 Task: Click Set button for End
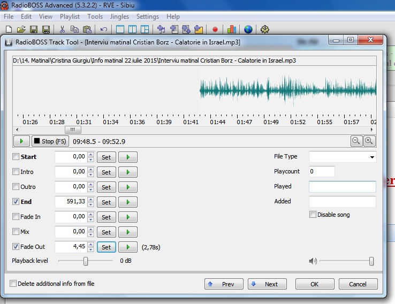(x=107, y=202)
